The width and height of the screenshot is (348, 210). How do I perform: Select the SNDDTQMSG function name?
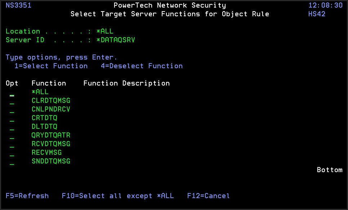51,161
